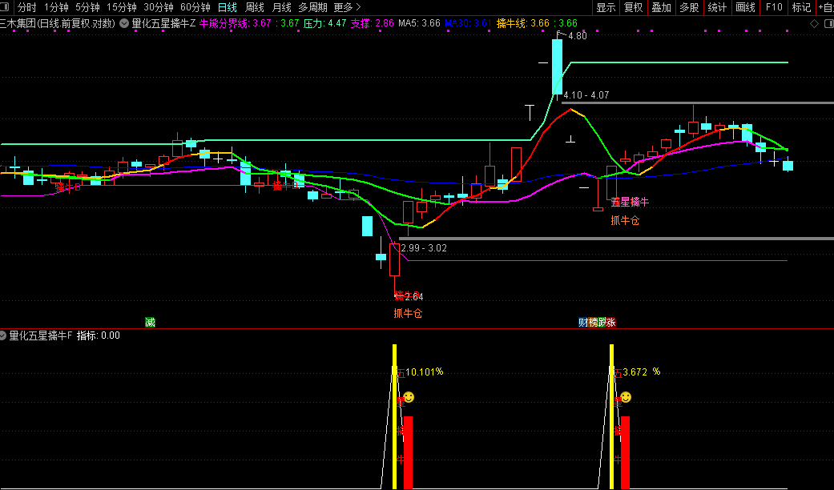
Task: Click the 五星擒牛 signal label
Action: [x=630, y=202]
